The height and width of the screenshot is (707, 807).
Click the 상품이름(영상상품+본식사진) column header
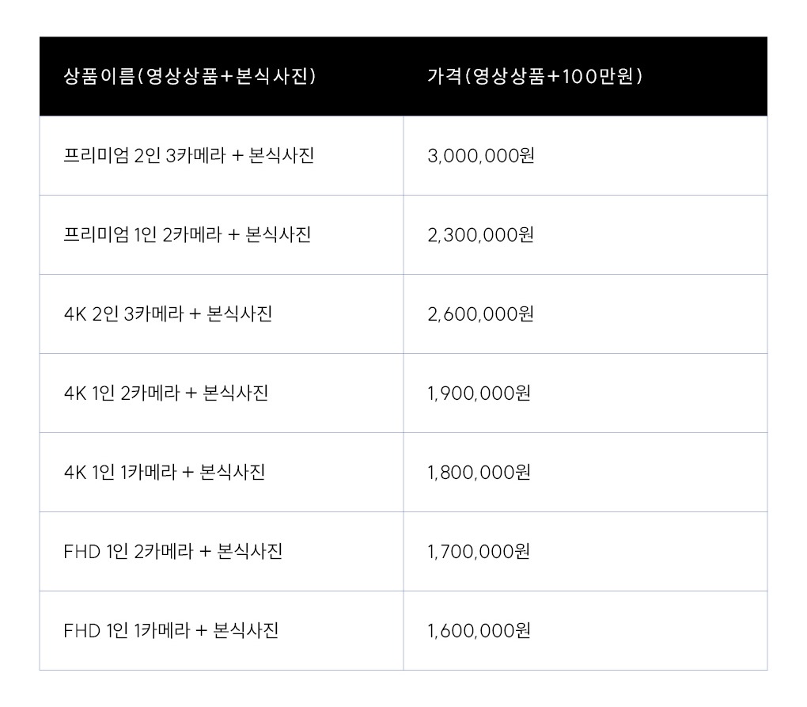[222, 76]
